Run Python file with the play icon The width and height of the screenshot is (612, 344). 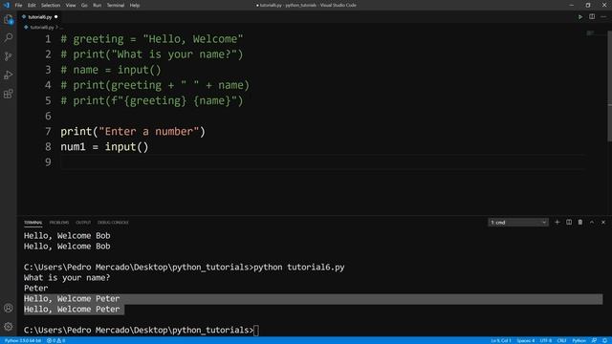pos(580,17)
